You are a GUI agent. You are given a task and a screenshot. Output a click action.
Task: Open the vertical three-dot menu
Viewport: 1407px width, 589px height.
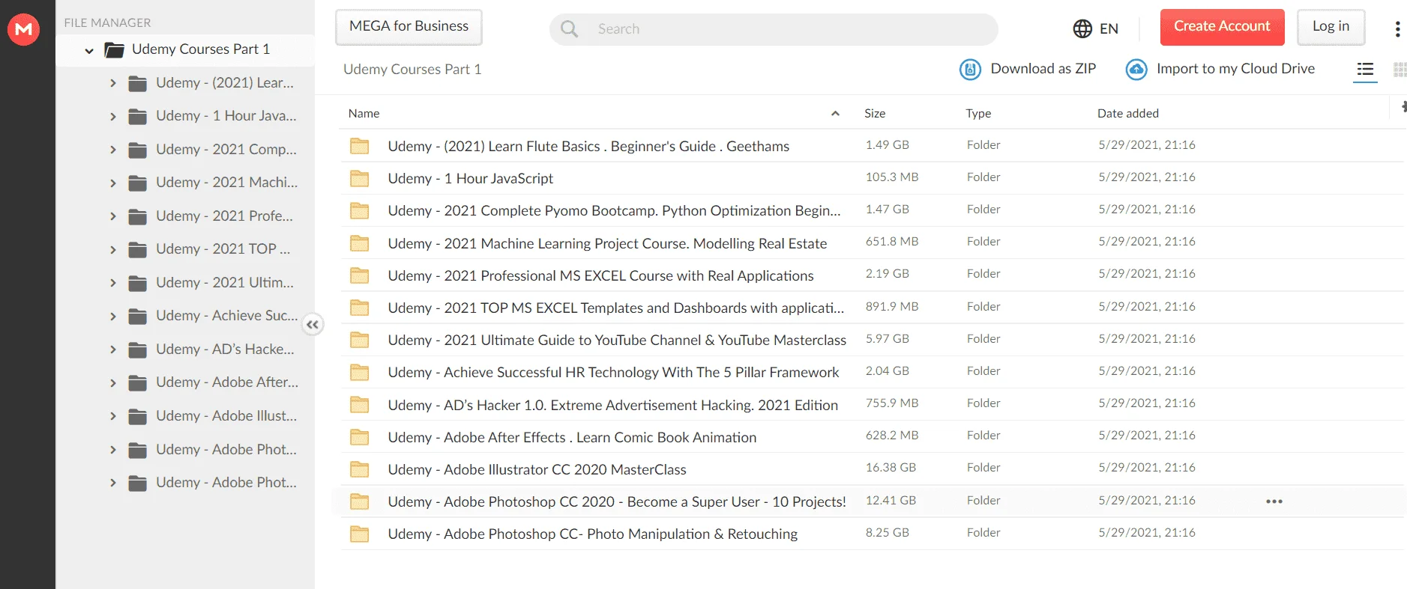[x=1397, y=29]
